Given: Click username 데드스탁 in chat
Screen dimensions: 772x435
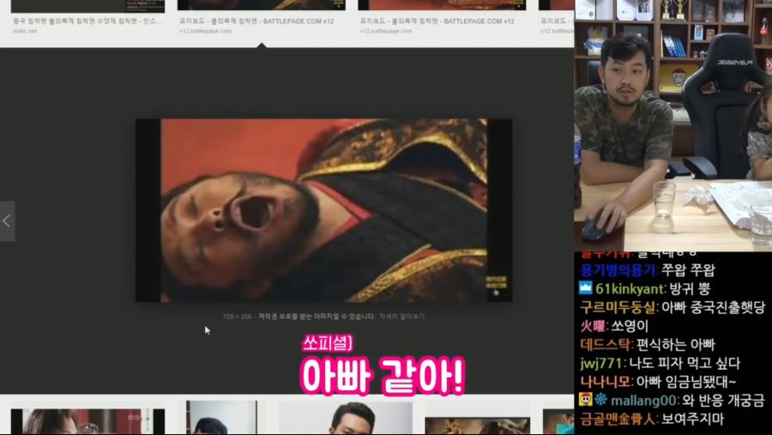Looking at the screenshot, I should click(605, 344).
